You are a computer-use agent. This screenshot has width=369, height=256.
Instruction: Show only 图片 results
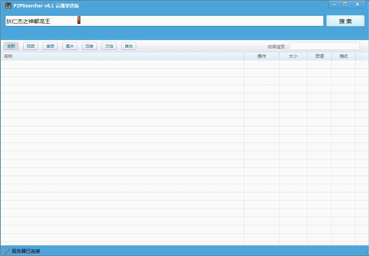[70, 46]
